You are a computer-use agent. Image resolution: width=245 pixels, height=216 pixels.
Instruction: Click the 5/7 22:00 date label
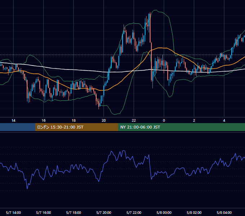pos(134,212)
